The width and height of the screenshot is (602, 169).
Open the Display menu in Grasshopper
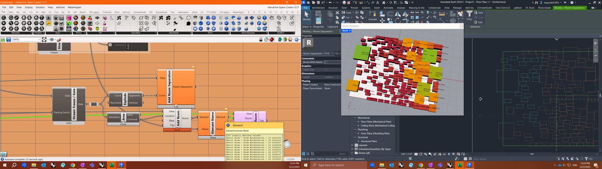click(29, 7)
